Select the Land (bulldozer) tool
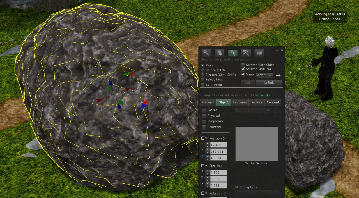This screenshot has width=359, height=198. 259,53
